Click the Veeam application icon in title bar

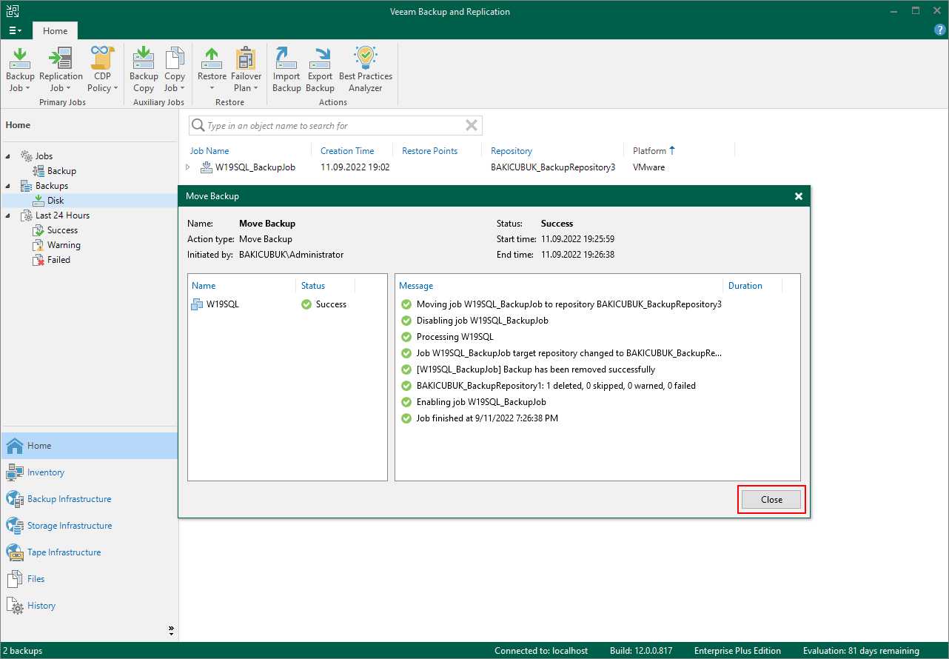click(12, 11)
